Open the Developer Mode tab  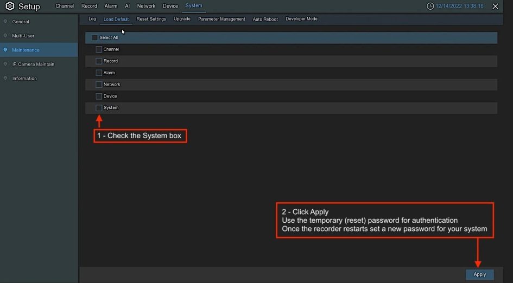pyautogui.click(x=301, y=19)
